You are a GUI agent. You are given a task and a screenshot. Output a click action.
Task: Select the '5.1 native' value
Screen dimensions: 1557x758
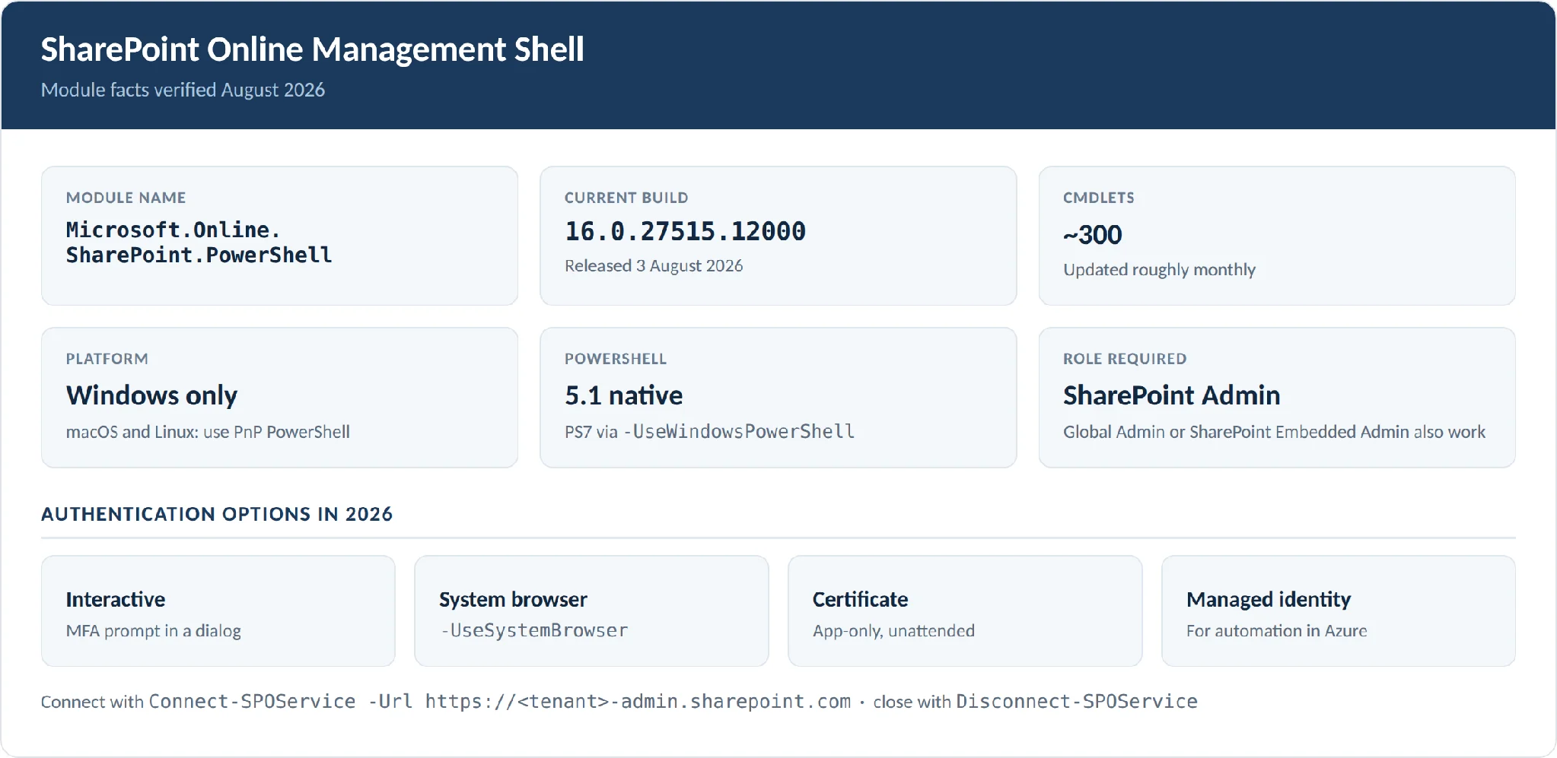[623, 395]
